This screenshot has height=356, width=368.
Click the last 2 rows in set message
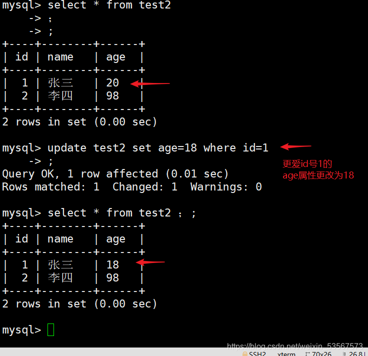[79, 304]
